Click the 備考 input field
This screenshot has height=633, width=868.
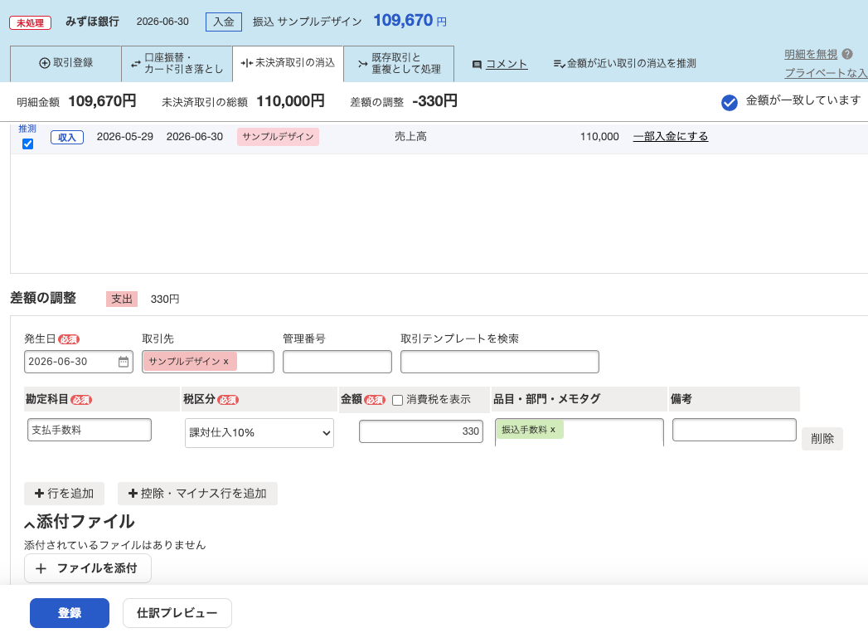[734, 430]
